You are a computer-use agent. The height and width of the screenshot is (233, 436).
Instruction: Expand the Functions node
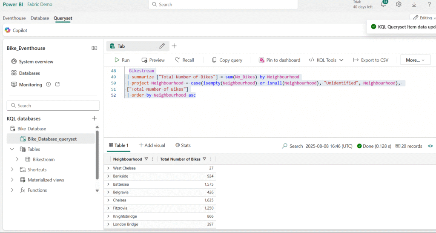click(x=12, y=190)
